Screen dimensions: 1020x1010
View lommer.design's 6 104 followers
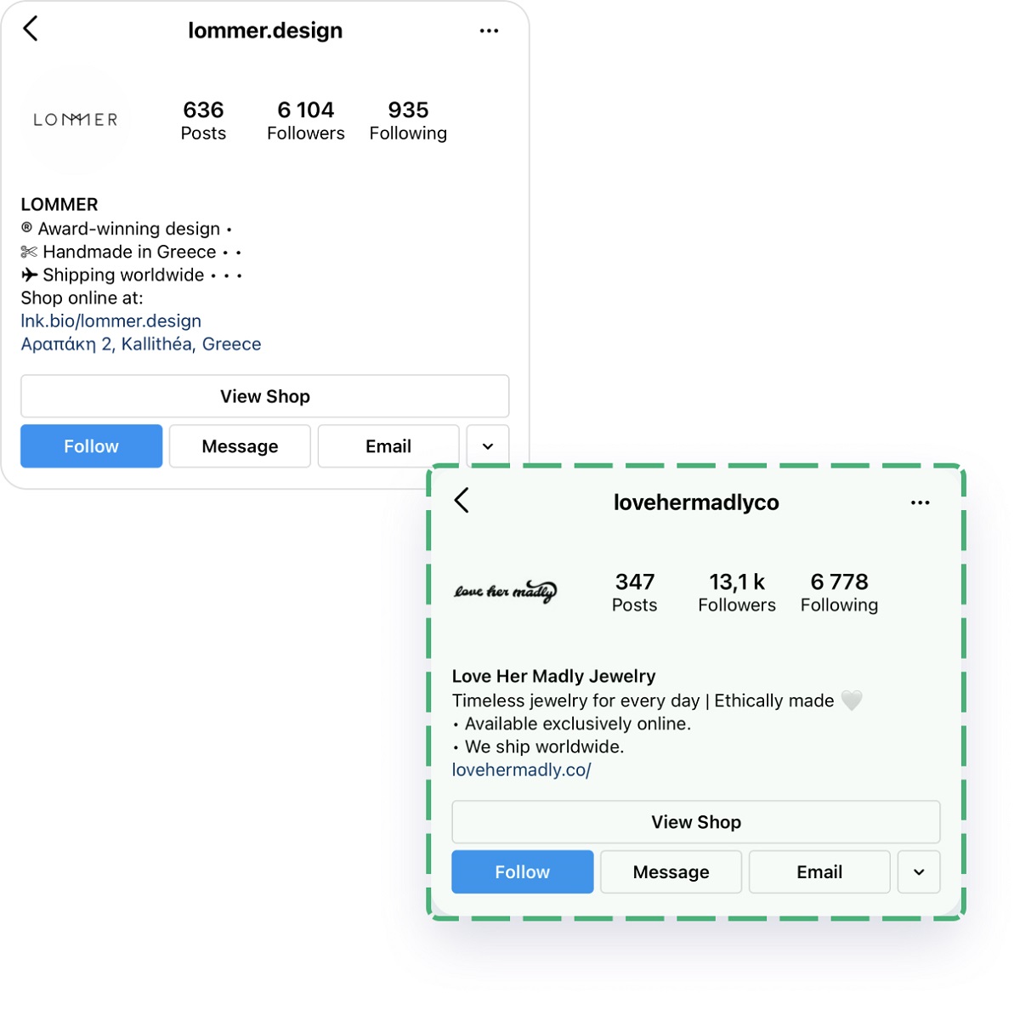306,121
